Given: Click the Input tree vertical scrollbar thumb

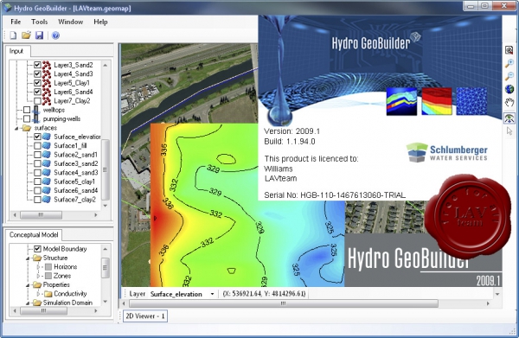Looking at the screenshot, I should 106,169.
